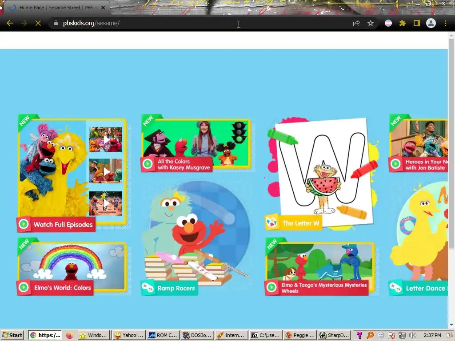Click the page vertical scrollbar thumb
This screenshot has height=341, width=455.
[451, 143]
